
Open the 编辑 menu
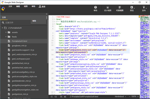[x=18, y=6]
